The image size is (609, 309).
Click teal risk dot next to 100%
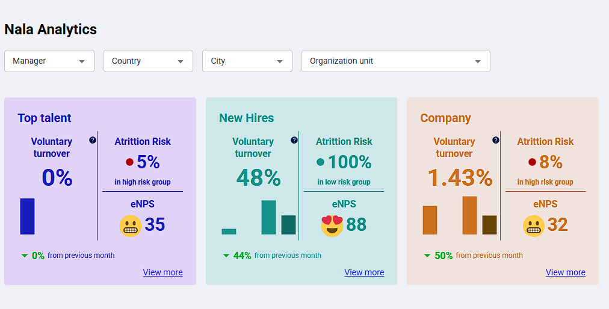(x=320, y=162)
